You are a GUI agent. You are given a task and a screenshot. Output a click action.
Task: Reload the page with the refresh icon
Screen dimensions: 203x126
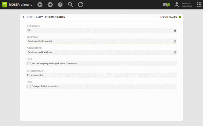click(x=80, y=5)
